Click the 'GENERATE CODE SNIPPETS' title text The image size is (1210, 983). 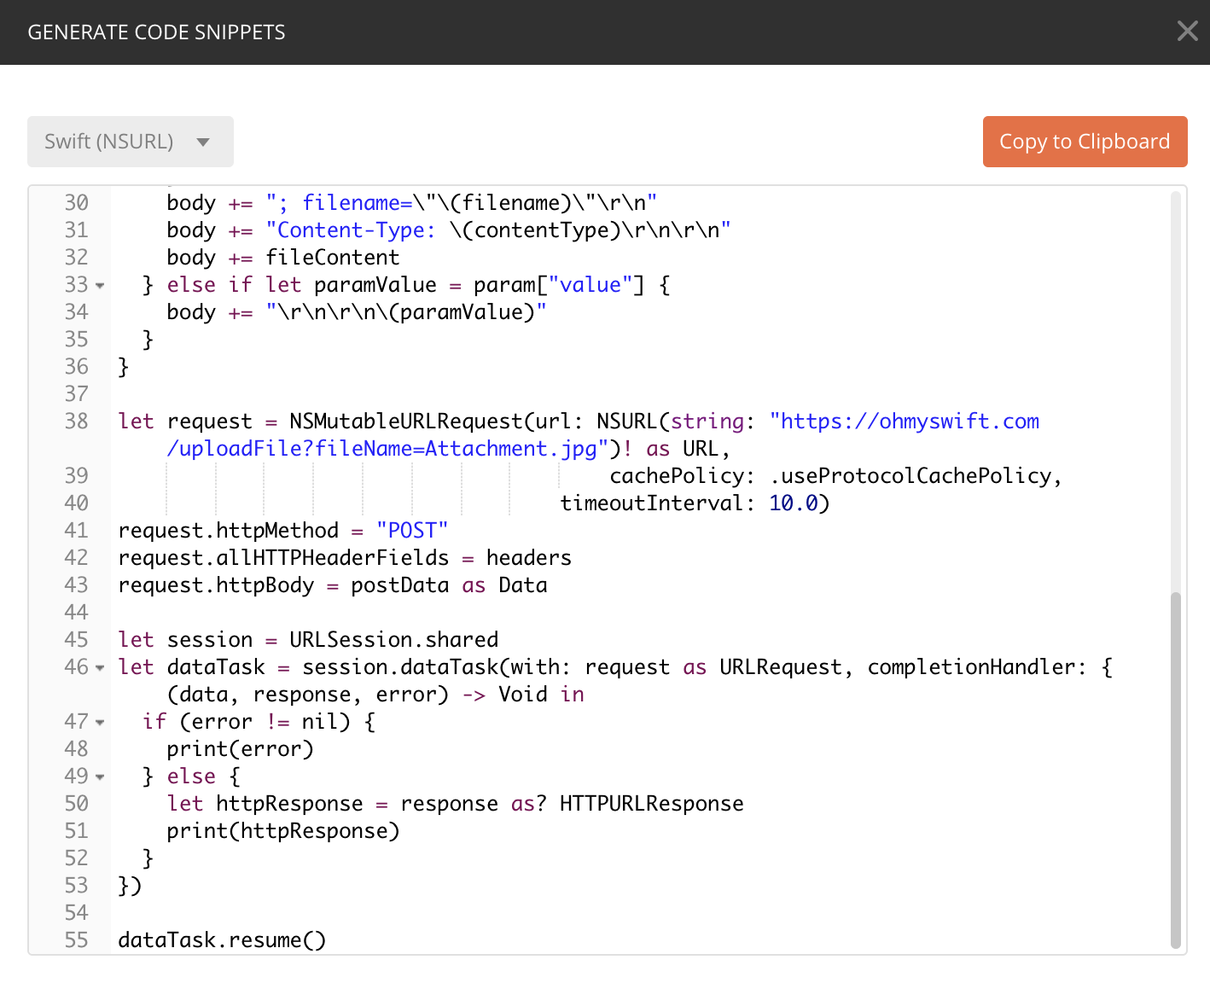pyautogui.click(x=156, y=32)
